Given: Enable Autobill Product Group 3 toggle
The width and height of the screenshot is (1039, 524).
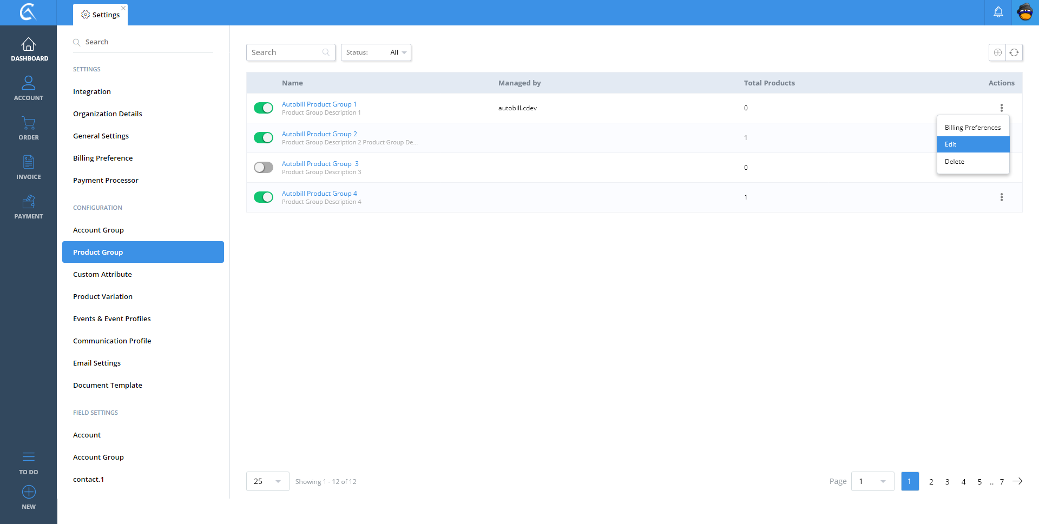Looking at the screenshot, I should (264, 168).
